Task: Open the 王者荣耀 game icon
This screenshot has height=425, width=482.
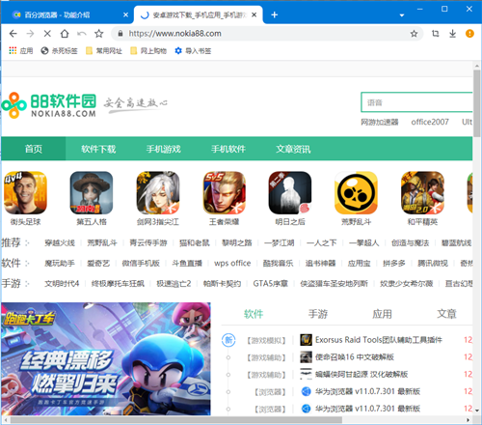Action: 224,192
